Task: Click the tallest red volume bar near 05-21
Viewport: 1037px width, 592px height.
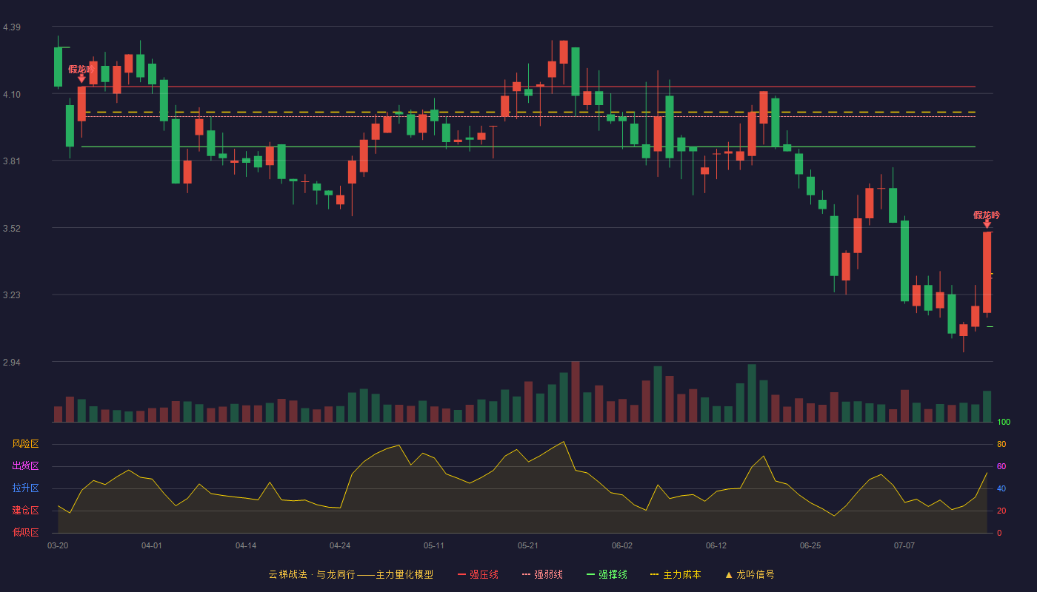Action: pos(576,391)
